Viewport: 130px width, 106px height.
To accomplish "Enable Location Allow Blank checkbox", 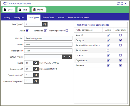I will pyautogui.click(x=121, y=55).
